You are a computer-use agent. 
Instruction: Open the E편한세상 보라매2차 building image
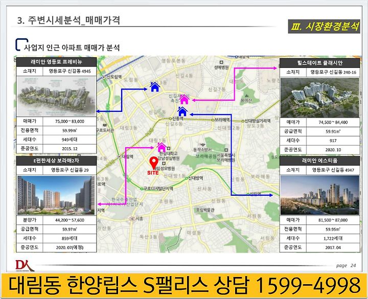pos(56,195)
